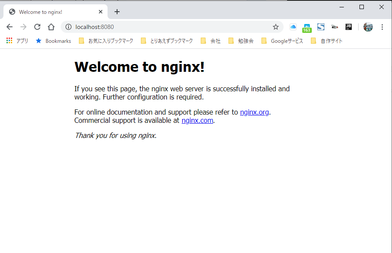Bookmark this page with the star
Viewport: 392px width, 253px height.
tap(275, 27)
